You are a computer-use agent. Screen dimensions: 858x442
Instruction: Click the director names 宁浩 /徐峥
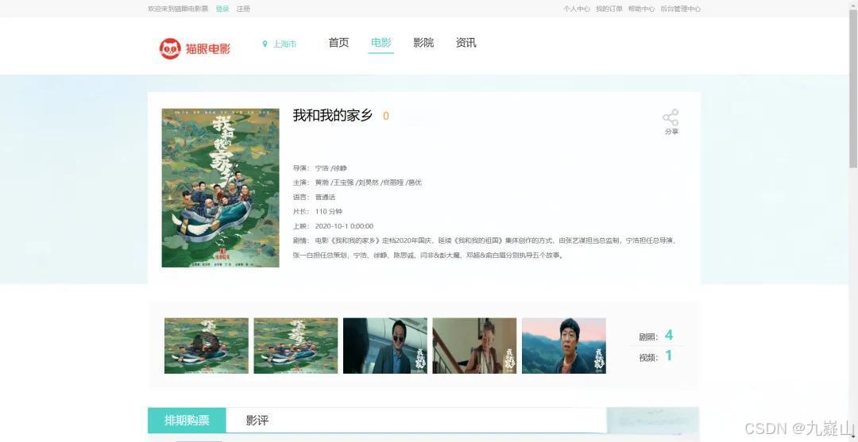pos(331,168)
